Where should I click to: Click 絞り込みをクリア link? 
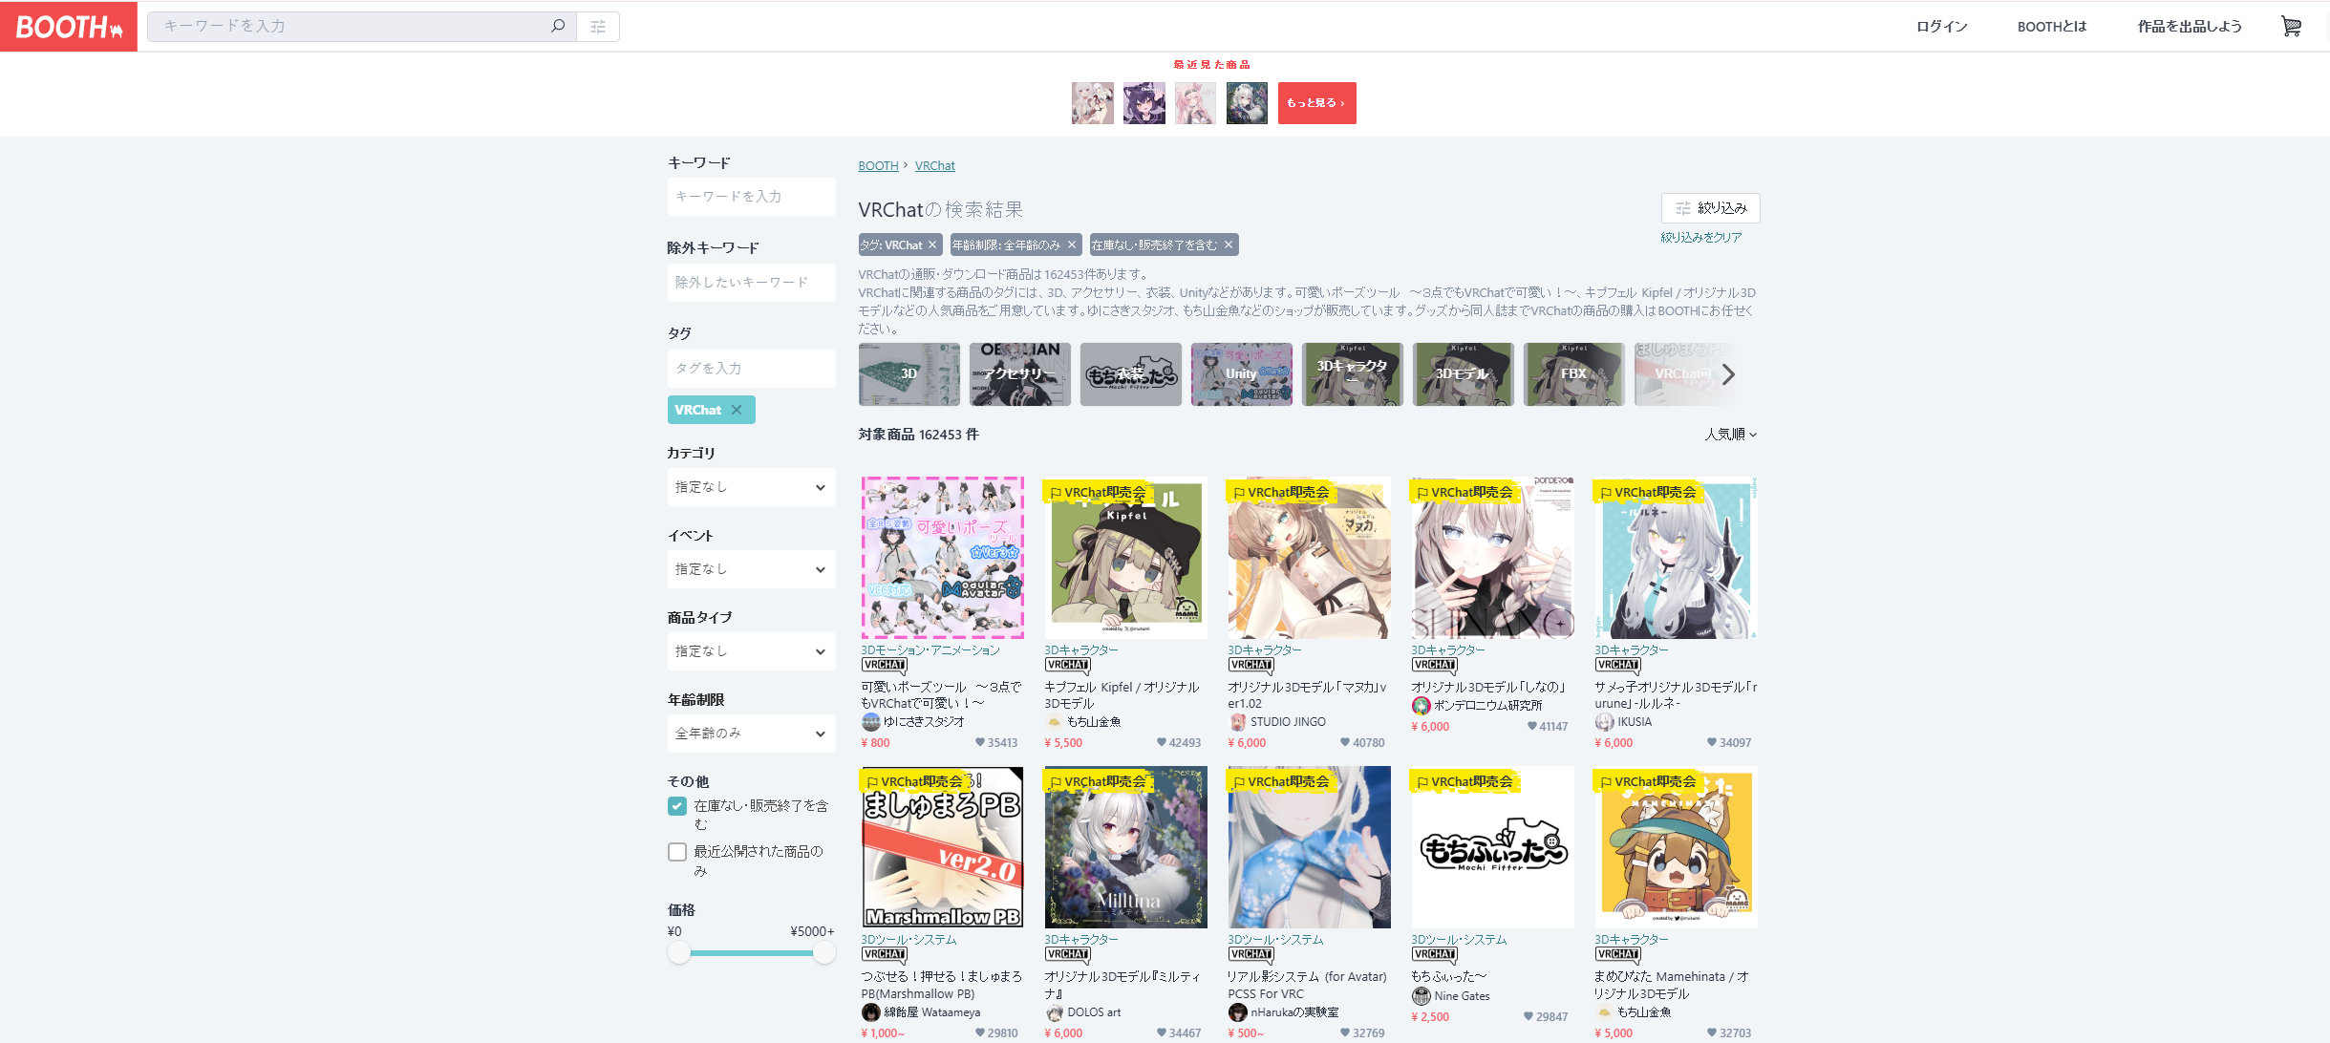(1700, 237)
